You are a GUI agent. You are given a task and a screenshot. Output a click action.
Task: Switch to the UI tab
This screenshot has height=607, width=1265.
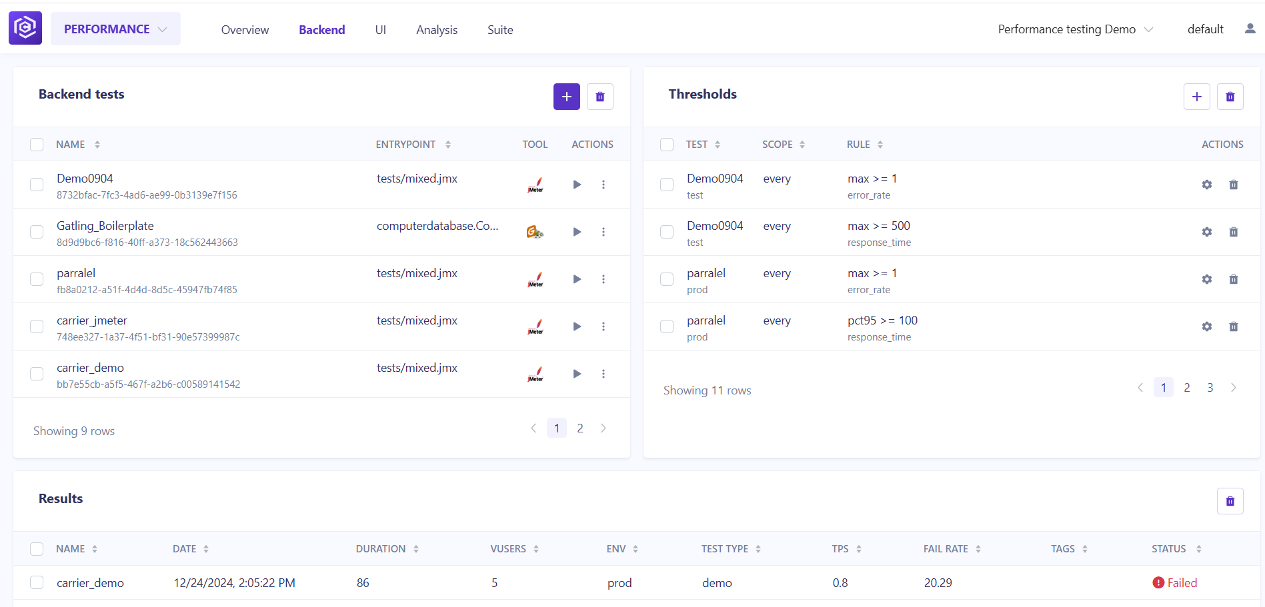coord(381,30)
